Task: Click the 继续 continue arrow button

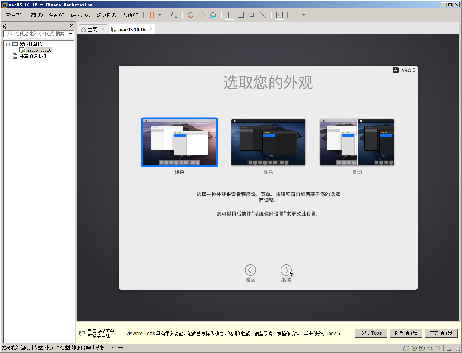Action: click(286, 270)
